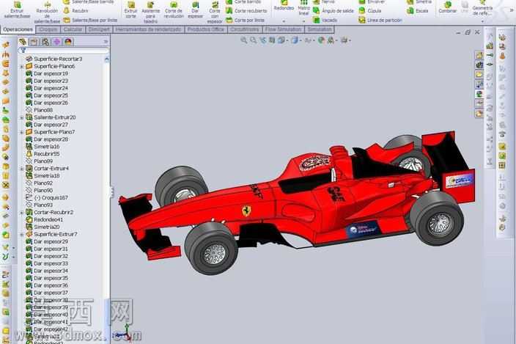Open Herramientas de renderizado tab

148,29
